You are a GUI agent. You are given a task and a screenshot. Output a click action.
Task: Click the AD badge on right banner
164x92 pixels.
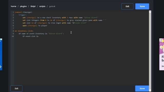pos(161,40)
